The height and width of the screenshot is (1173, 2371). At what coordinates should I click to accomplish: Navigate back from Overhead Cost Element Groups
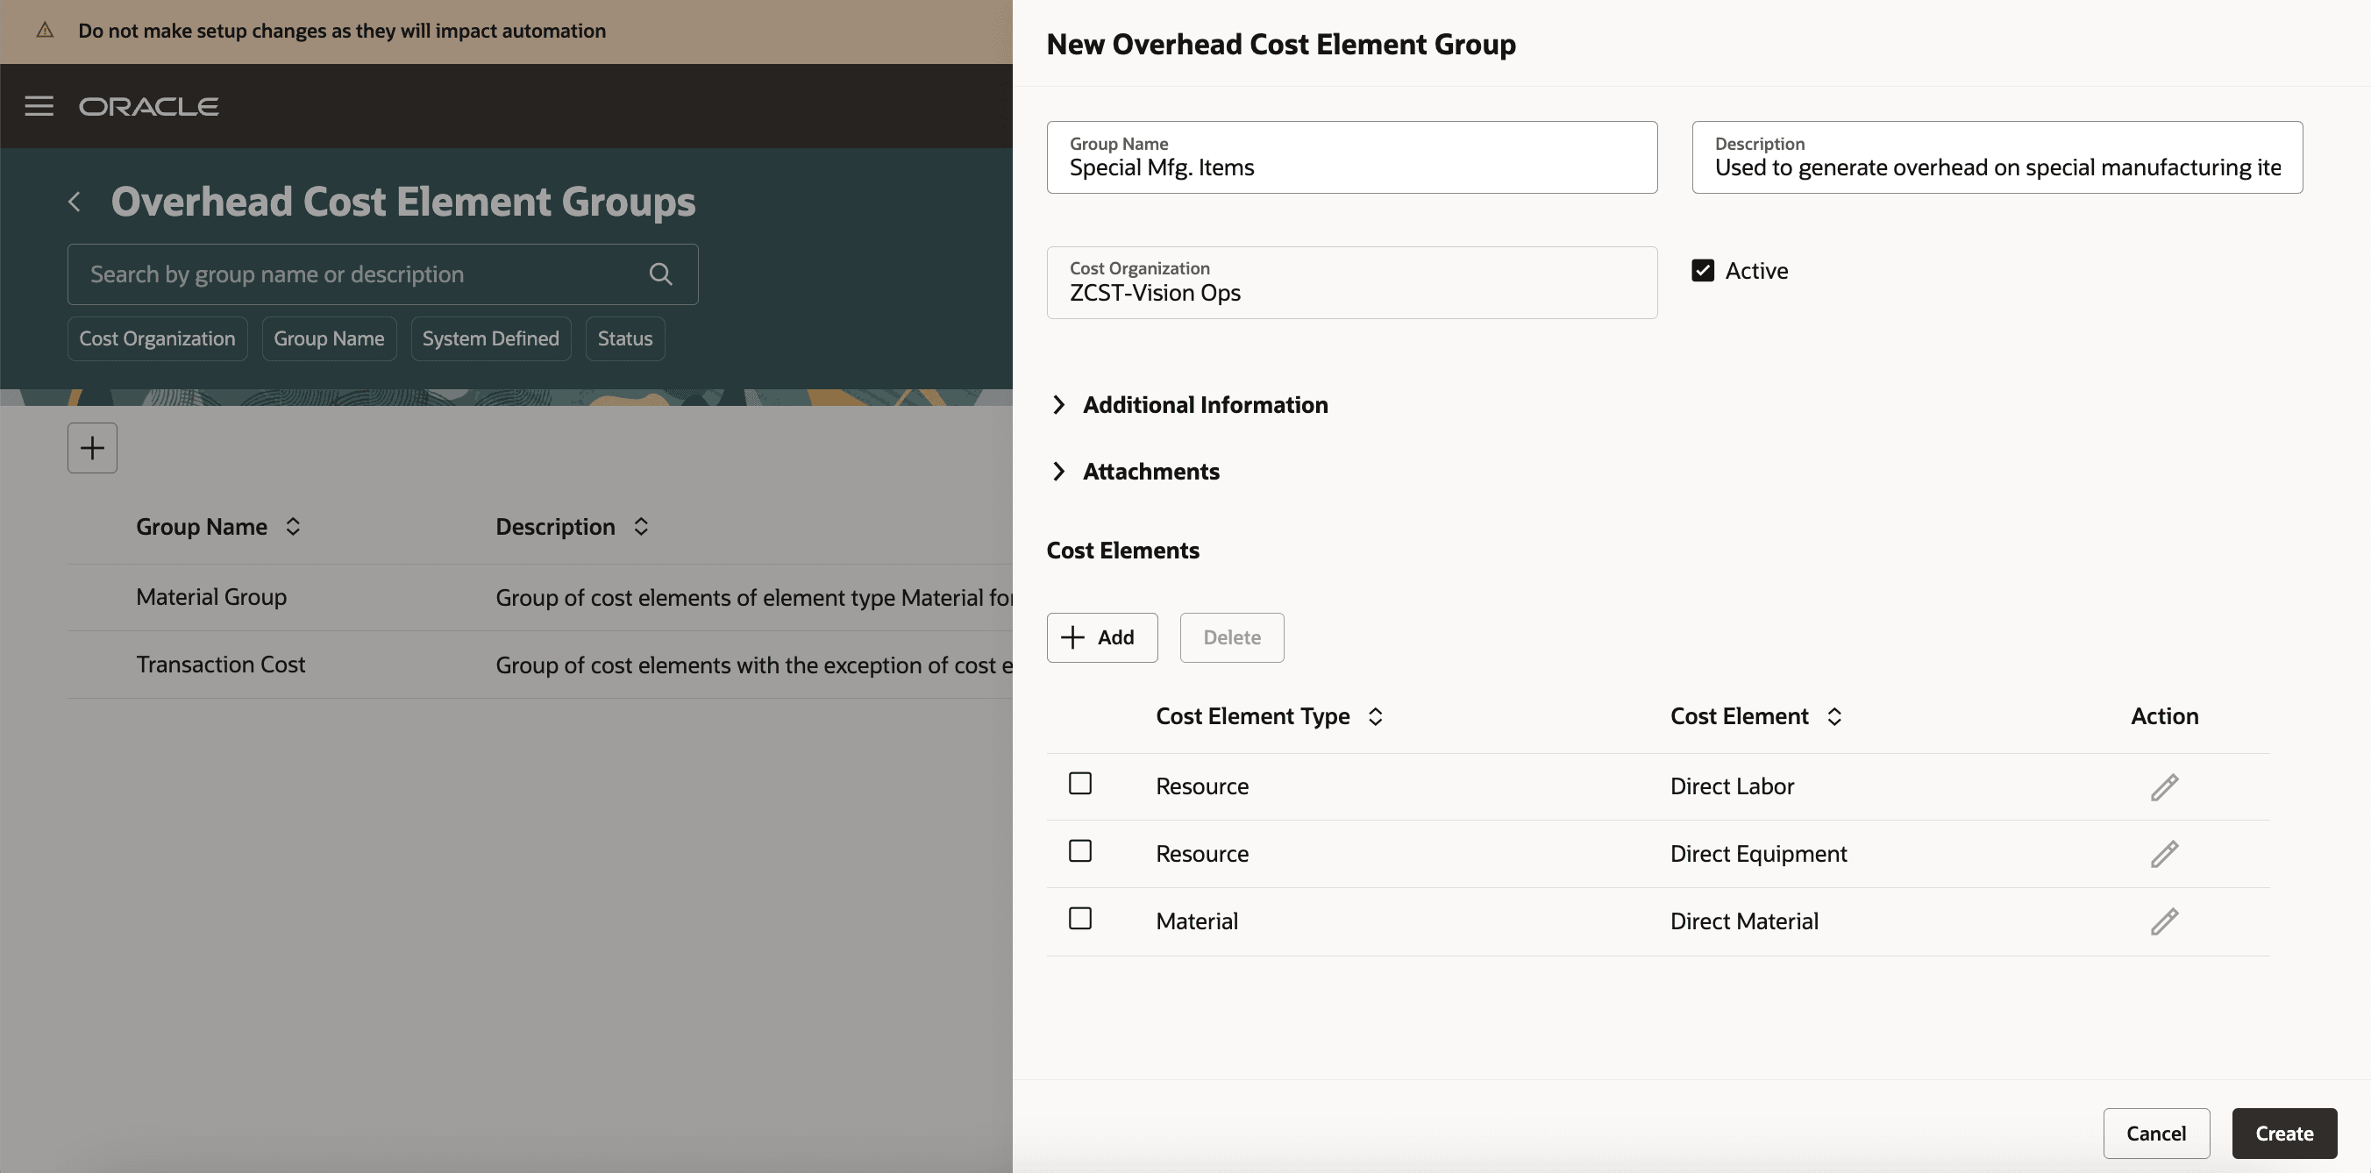click(74, 202)
